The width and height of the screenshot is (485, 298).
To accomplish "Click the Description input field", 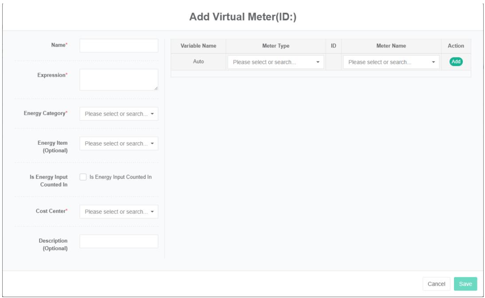I will [118, 241].
